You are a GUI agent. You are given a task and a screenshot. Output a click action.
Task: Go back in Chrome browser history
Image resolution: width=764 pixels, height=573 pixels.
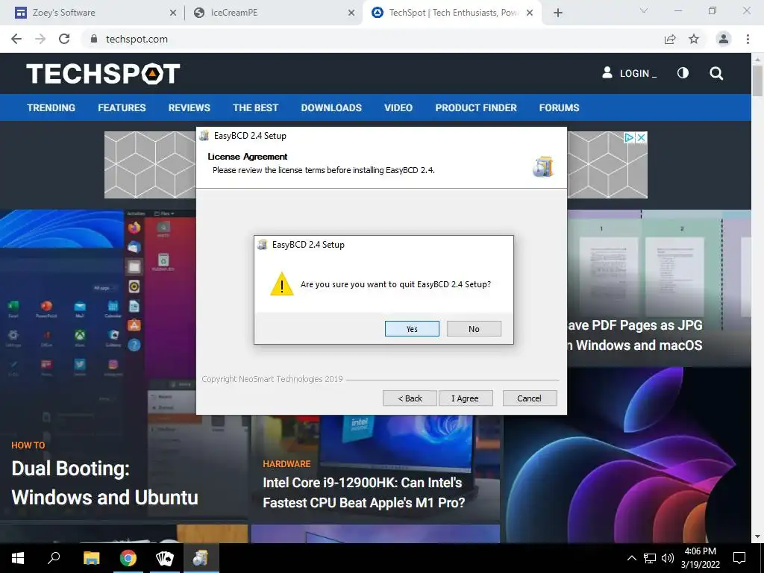click(16, 39)
